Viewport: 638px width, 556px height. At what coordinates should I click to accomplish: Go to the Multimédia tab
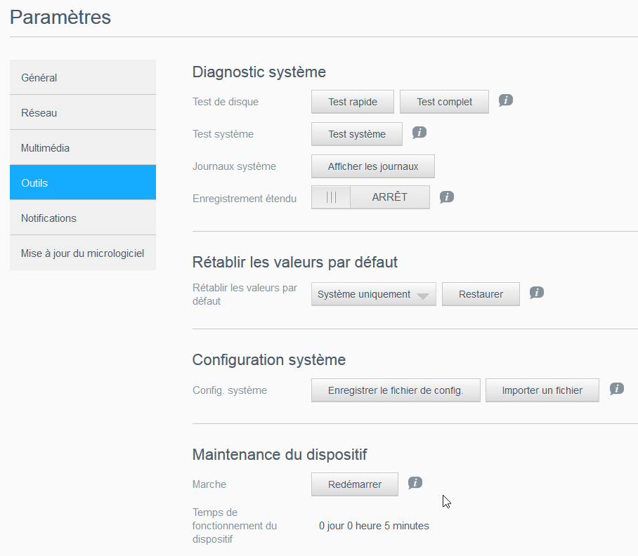point(83,147)
